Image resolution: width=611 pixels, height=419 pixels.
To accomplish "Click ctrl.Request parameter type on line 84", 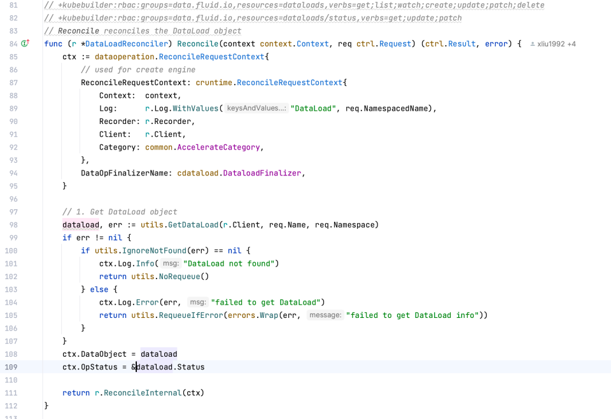I will [383, 44].
